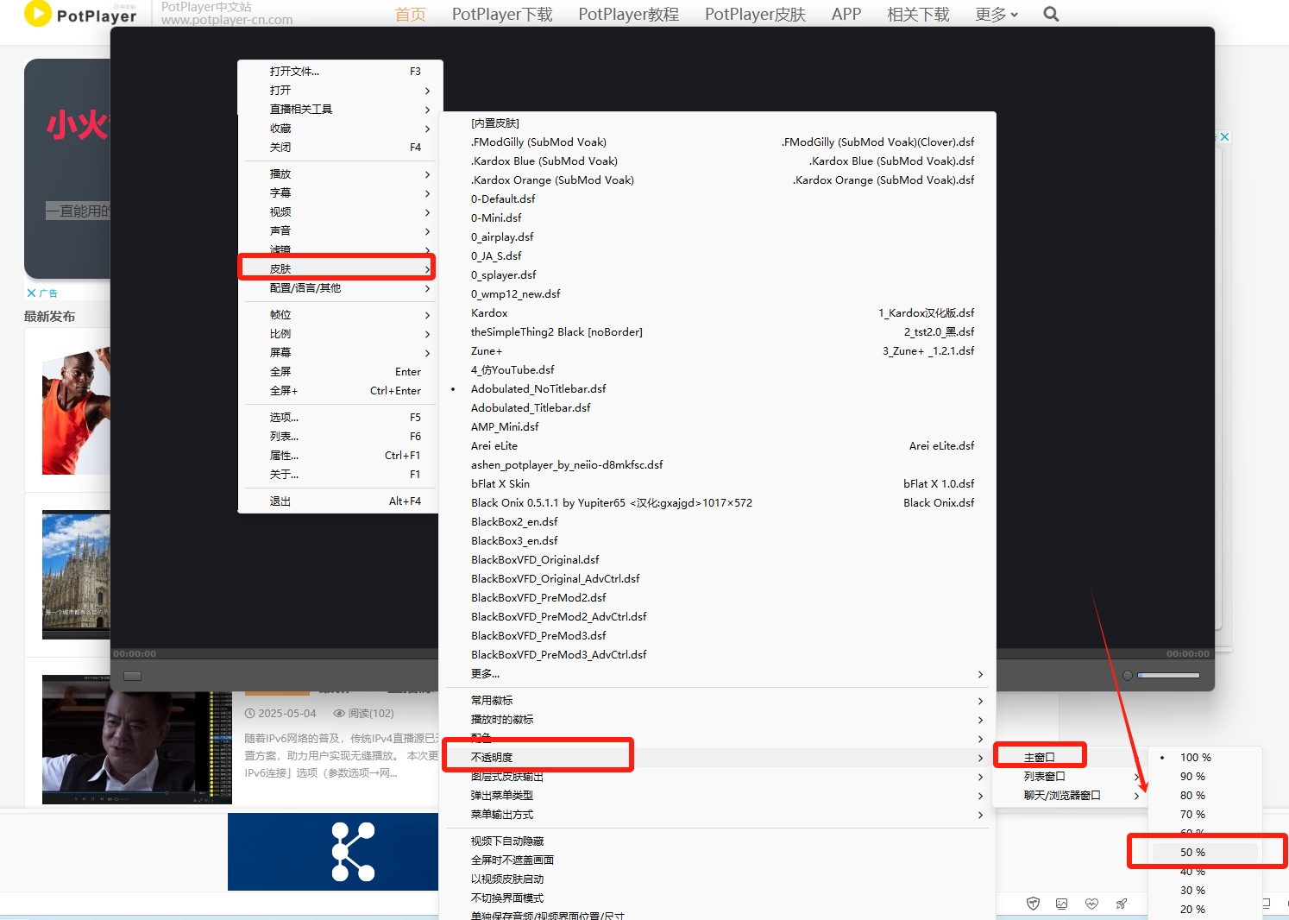
Task: Open the 相关下载 navigation link
Action: [918, 14]
